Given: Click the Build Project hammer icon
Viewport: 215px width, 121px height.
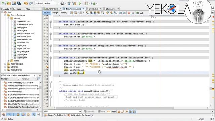Looking at the screenshot, I should click(69, 3).
